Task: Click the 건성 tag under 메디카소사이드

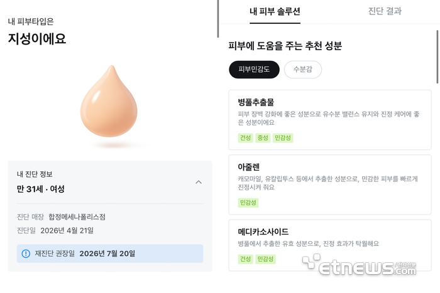Action: pos(245,259)
